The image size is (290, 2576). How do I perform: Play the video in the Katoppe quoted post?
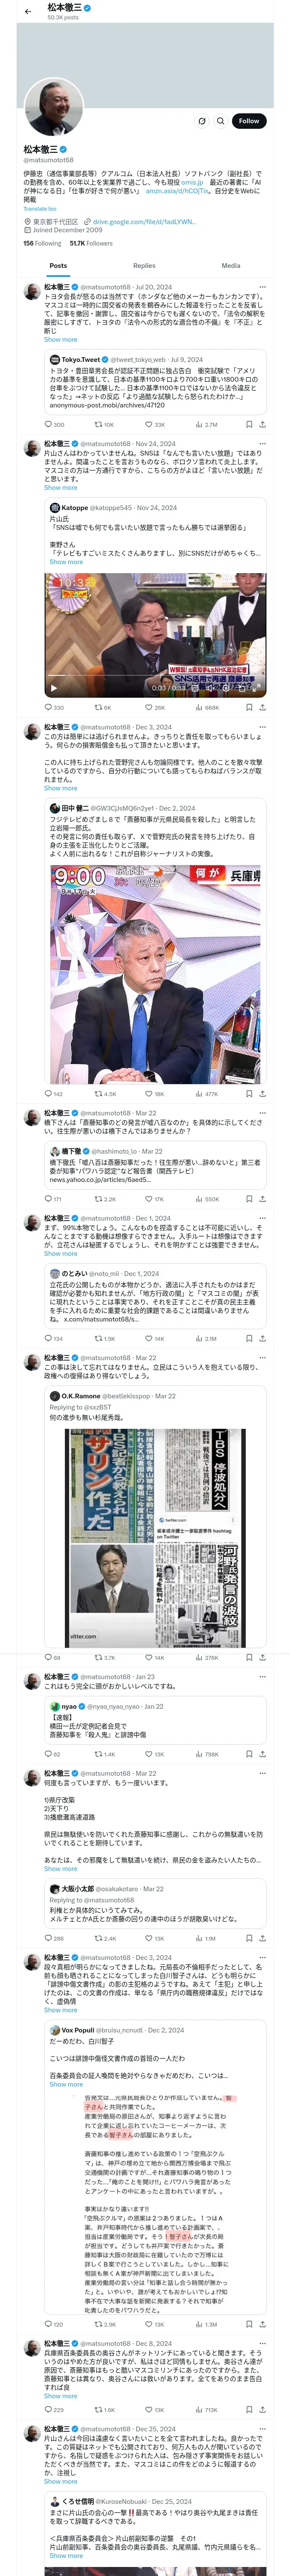(54, 687)
